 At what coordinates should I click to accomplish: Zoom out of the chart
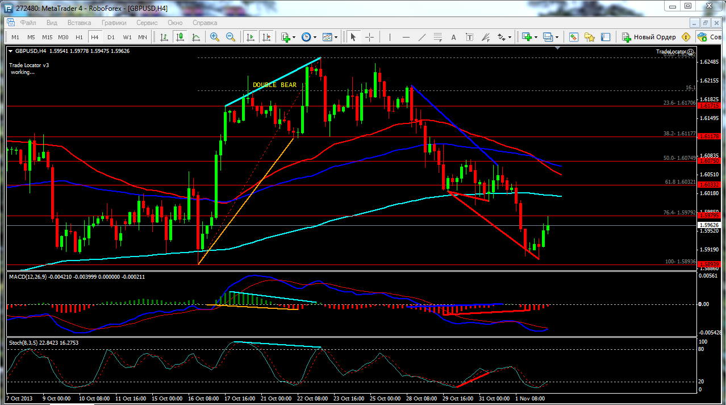tap(231, 37)
